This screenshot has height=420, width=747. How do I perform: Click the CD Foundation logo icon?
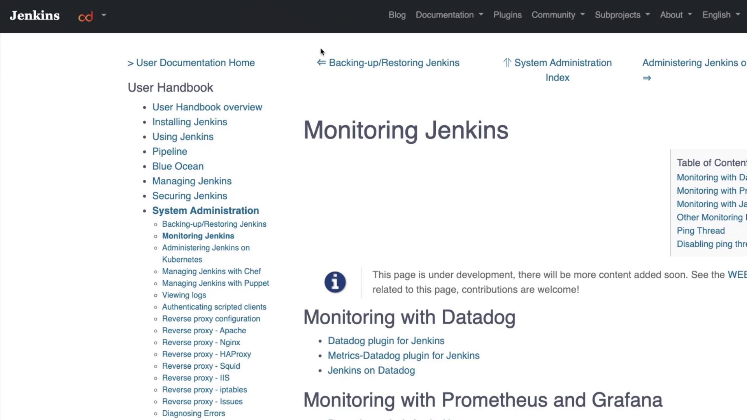point(86,16)
